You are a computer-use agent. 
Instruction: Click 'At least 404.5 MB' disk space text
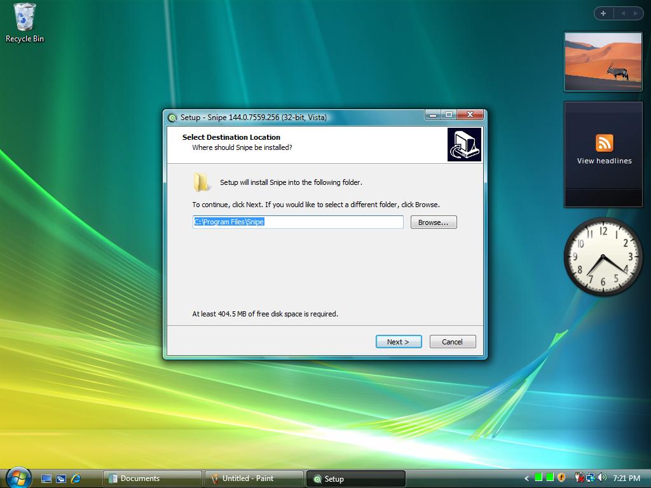(265, 314)
